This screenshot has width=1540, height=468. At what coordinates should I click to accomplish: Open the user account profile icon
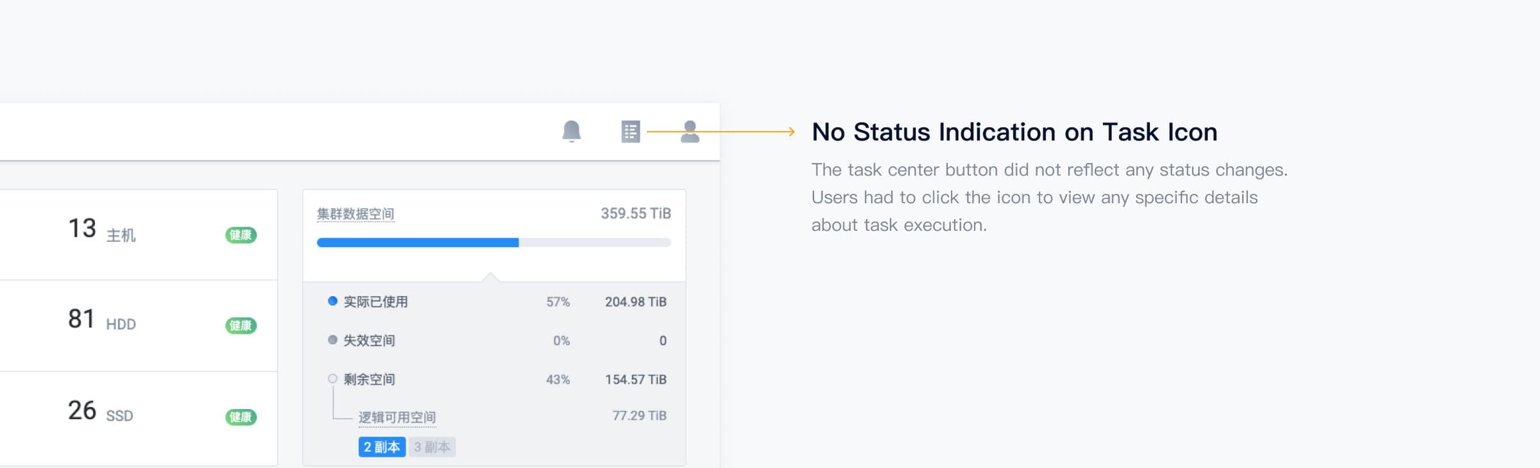(690, 131)
